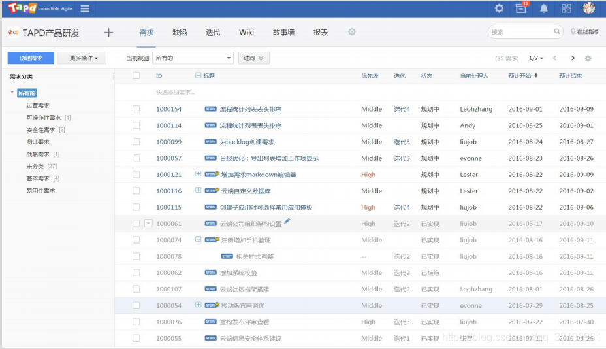This screenshot has height=349, width=606.
Task: Click the edit pencil beside 云端公司组织架构设置
Action: coord(287,221)
